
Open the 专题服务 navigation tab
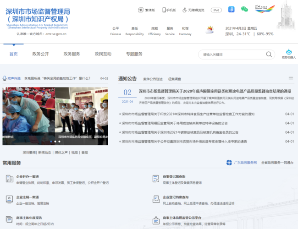tap(134, 54)
